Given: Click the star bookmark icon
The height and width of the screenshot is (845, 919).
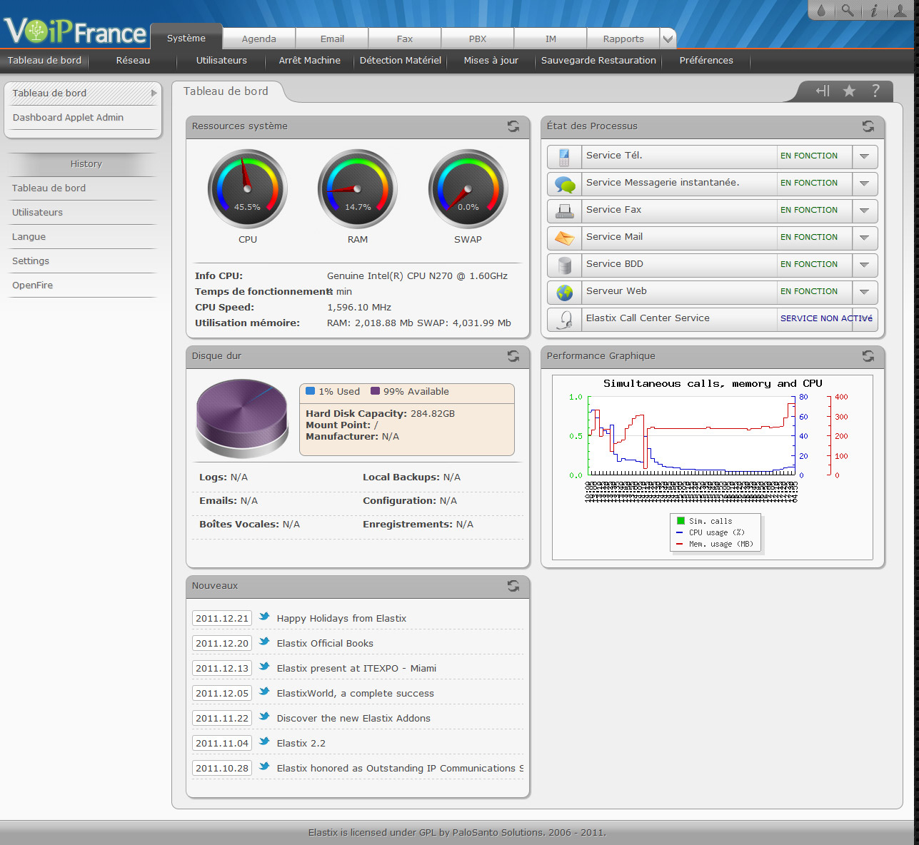Looking at the screenshot, I should point(849,91).
